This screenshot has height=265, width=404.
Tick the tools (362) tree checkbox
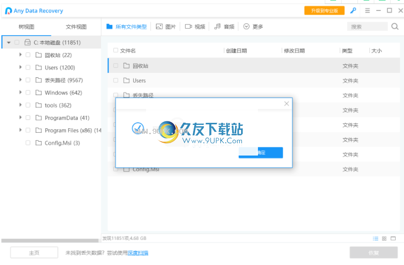coord(28,105)
